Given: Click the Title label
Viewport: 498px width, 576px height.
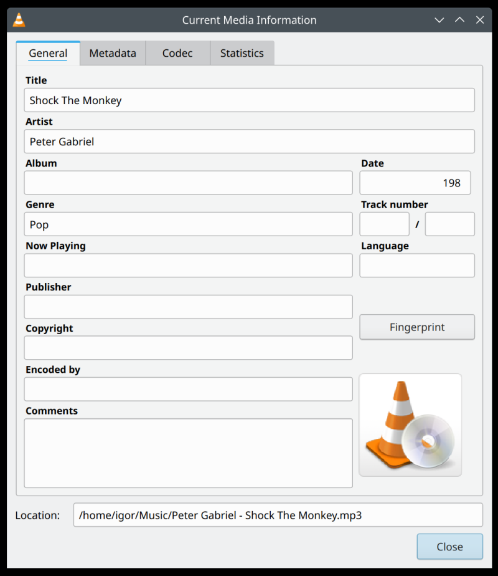Looking at the screenshot, I should pyautogui.click(x=36, y=80).
